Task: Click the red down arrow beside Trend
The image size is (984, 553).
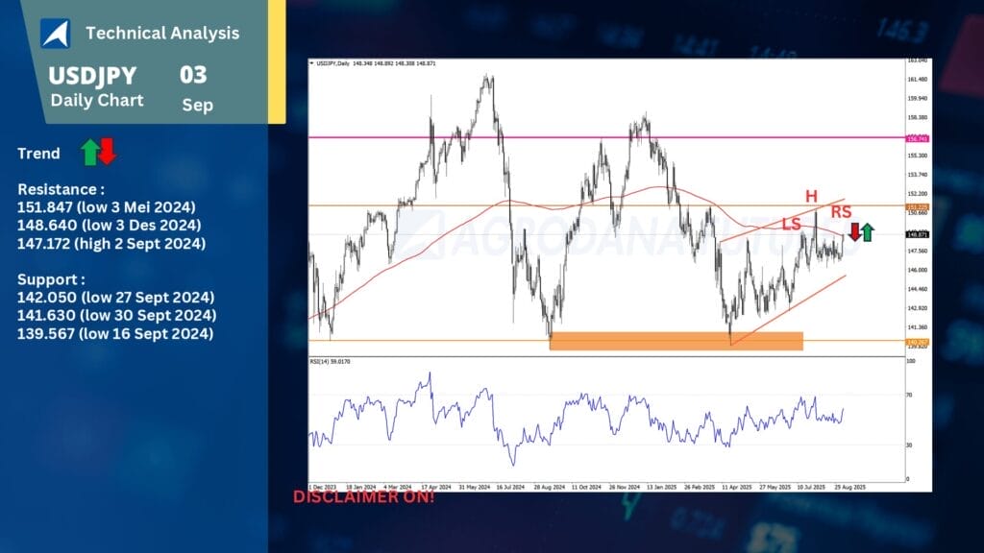Action: pyautogui.click(x=108, y=152)
